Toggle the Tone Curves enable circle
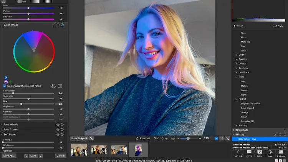The height and width of the screenshot is (162, 288). (x=62, y=129)
